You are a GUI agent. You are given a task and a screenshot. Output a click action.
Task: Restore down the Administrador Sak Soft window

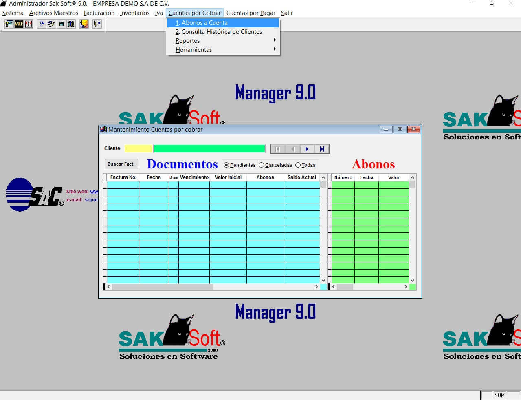(x=492, y=3)
